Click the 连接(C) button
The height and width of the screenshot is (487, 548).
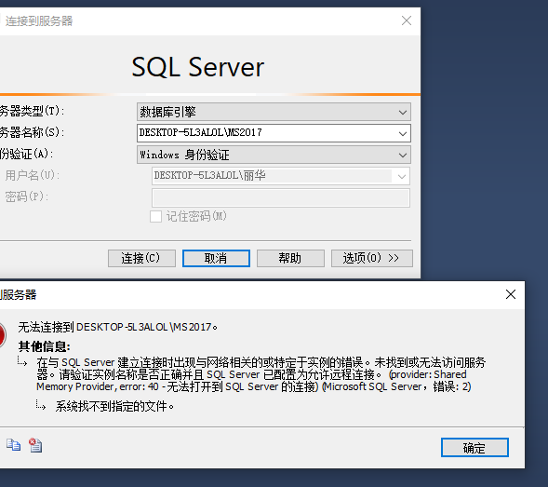pos(141,258)
